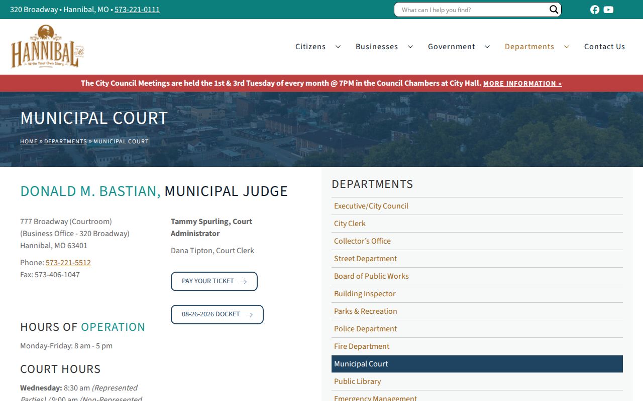Open the Public Library page
The height and width of the screenshot is (401, 643).
(x=357, y=381)
